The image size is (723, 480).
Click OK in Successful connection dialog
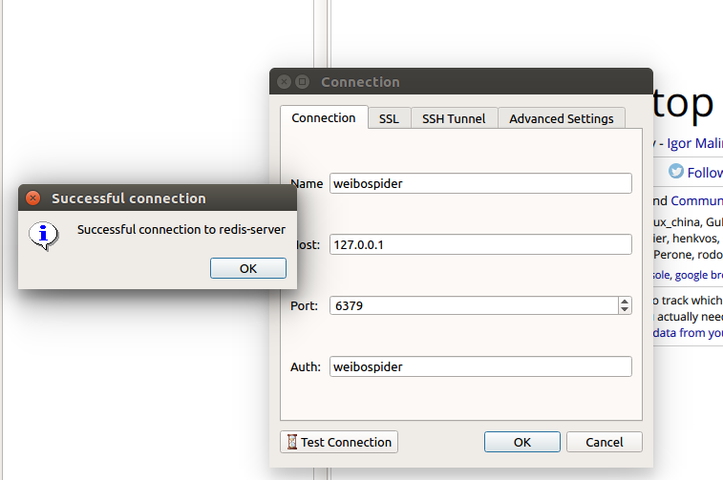[248, 268]
